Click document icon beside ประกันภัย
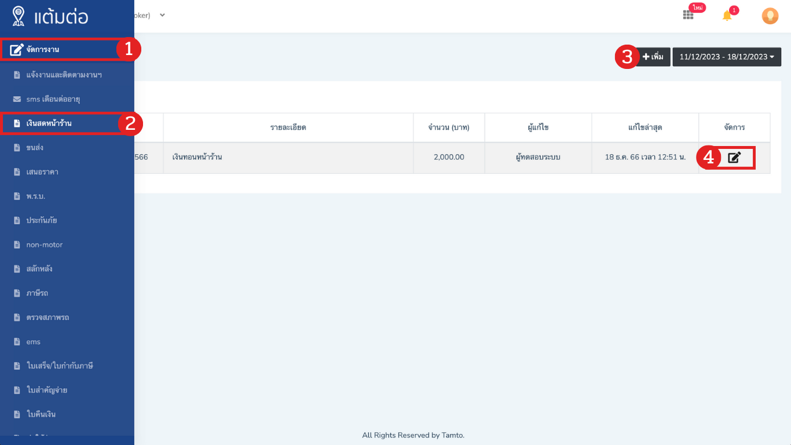 click(17, 220)
